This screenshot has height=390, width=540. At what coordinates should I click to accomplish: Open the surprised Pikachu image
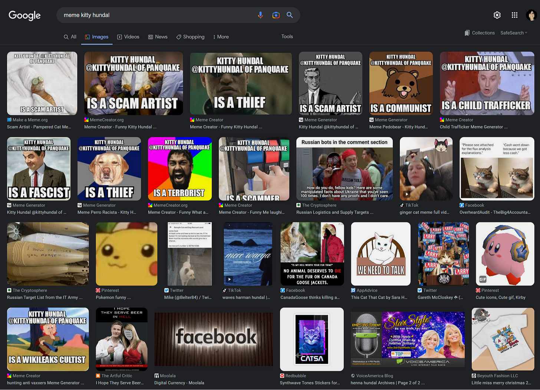(x=126, y=254)
